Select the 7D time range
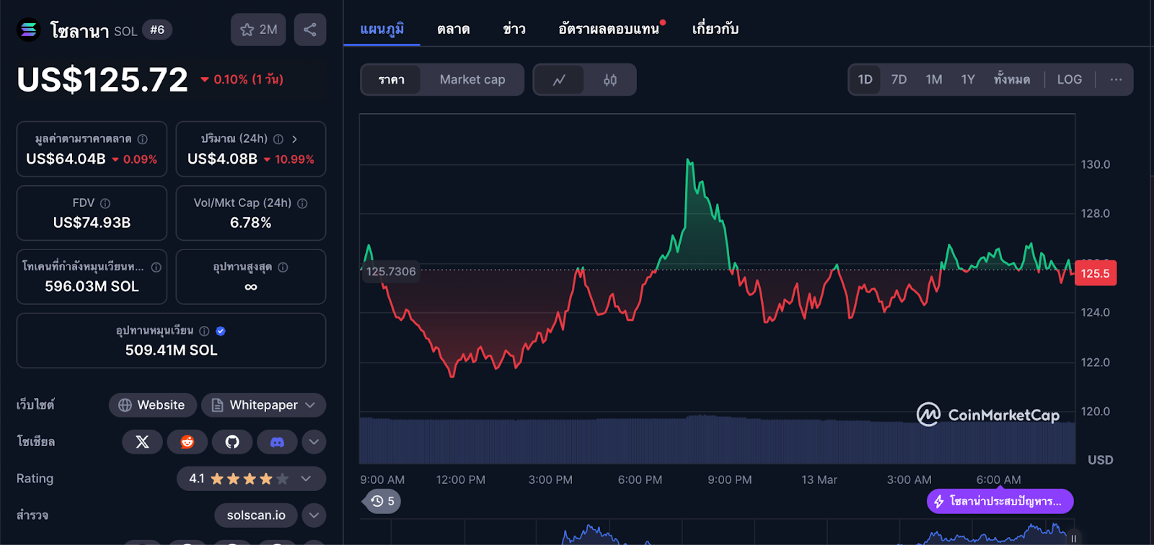This screenshot has height=545, width=1154. pos(899,80)
